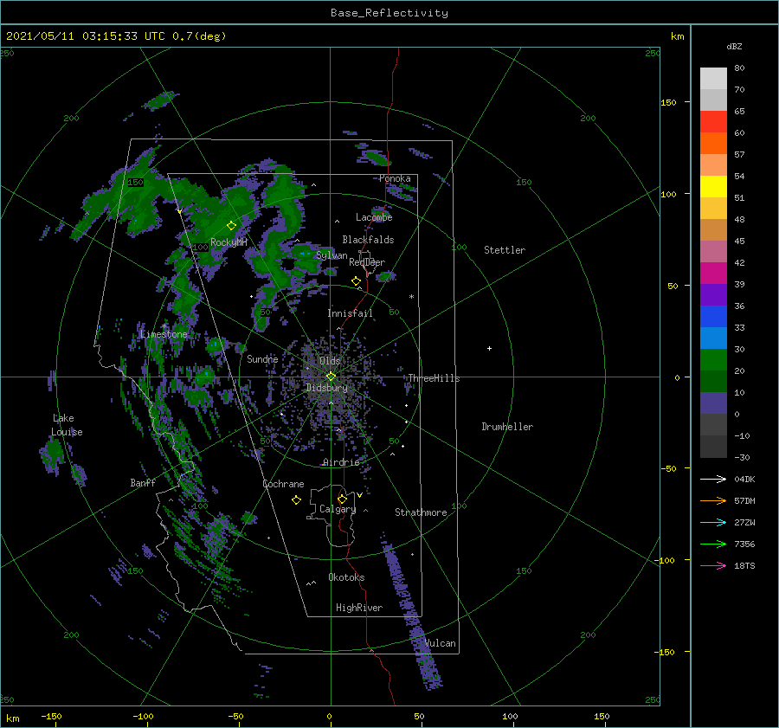Click the Lacombe town label
779x728 pixels.
click(374, 217)
